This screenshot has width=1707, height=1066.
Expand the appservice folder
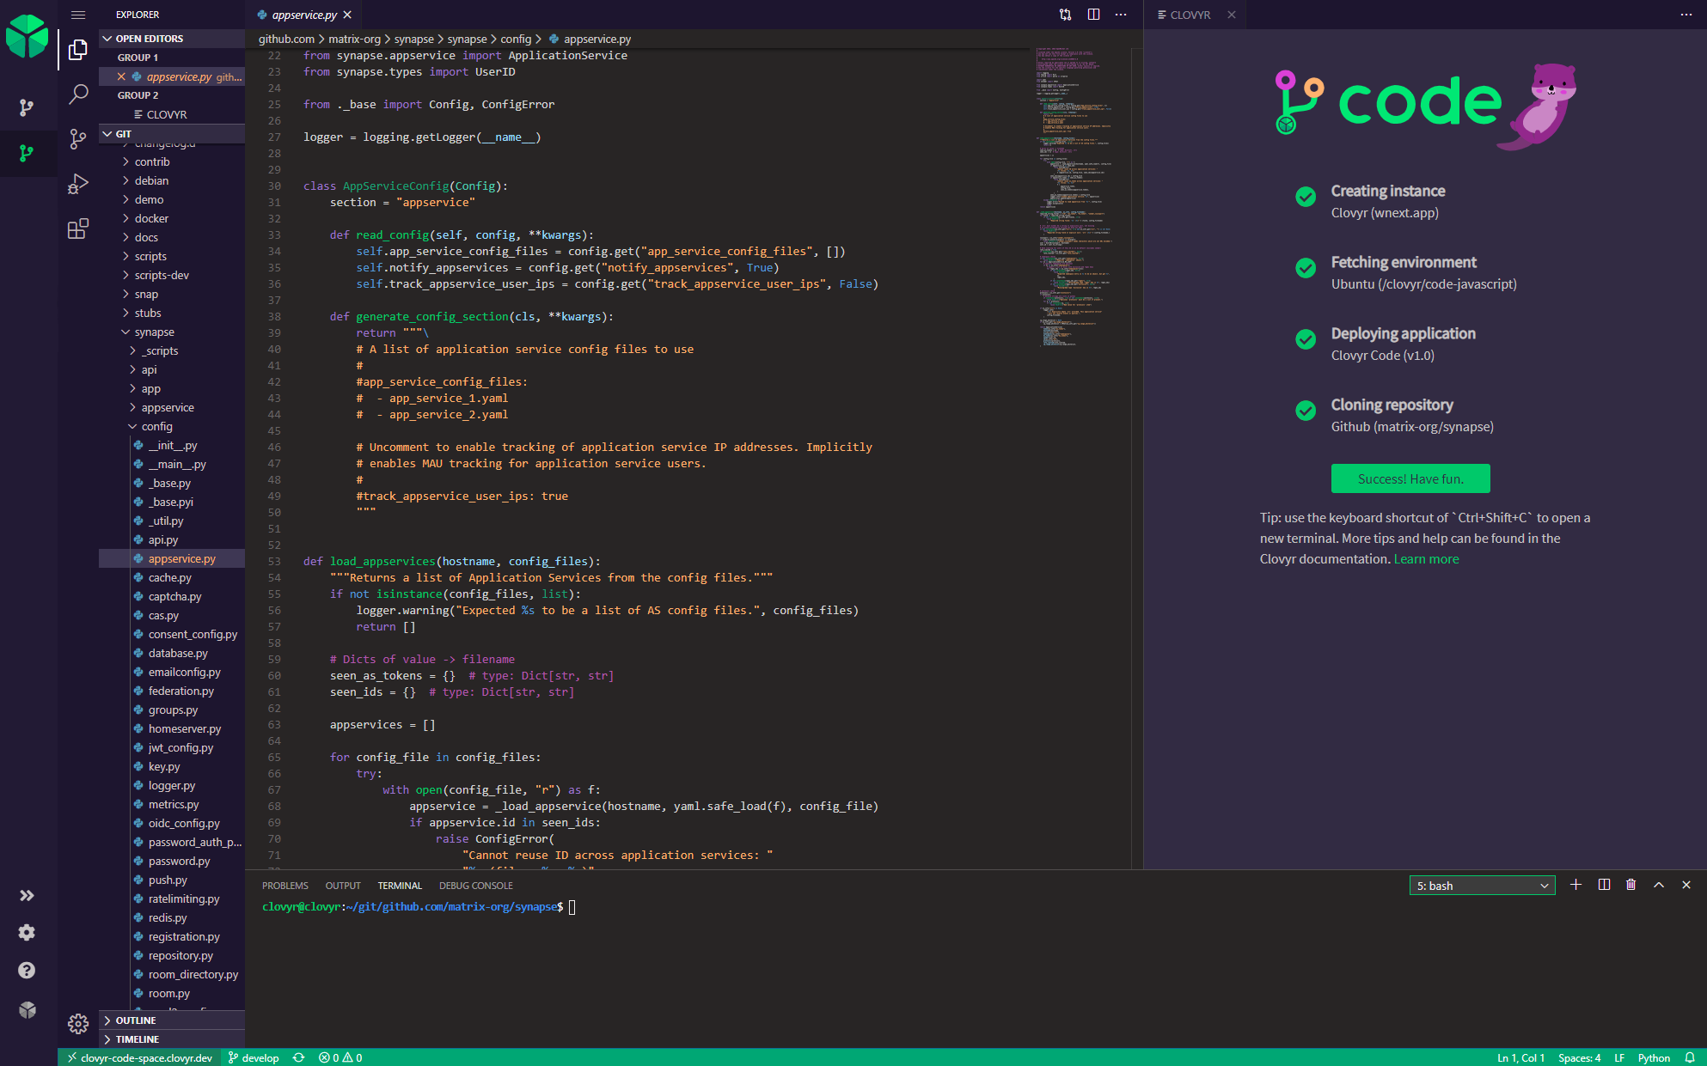[x=168, y=407]
